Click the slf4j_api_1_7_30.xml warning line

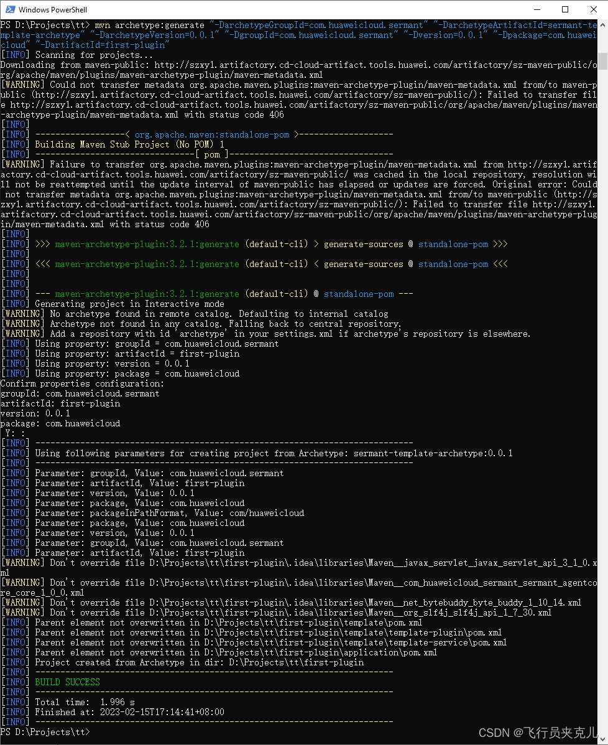point(276,612)
